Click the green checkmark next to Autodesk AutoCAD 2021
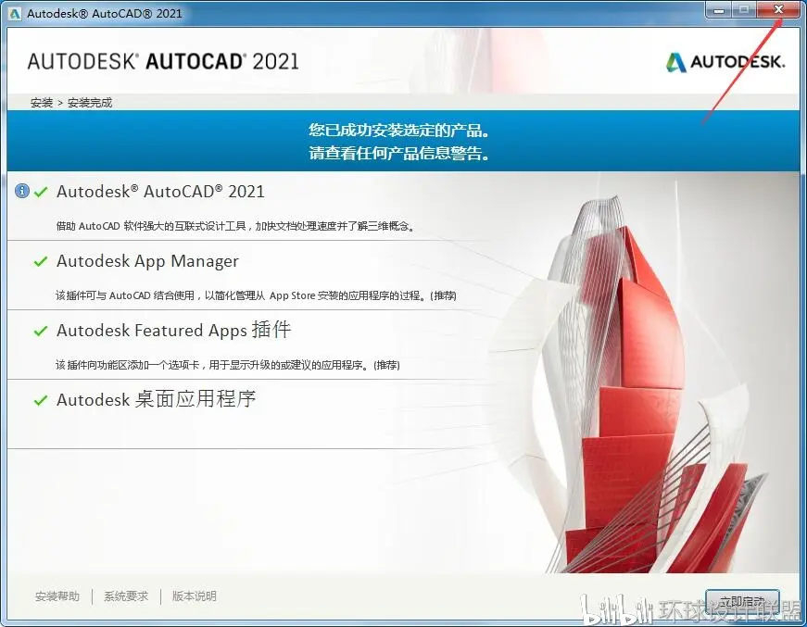 [41, 193]
